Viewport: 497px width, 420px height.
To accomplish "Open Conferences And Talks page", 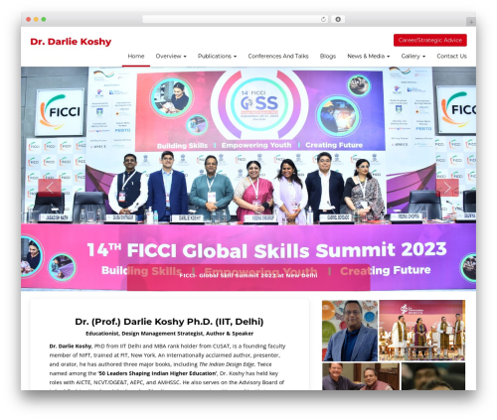I will (x=278, y=57).
